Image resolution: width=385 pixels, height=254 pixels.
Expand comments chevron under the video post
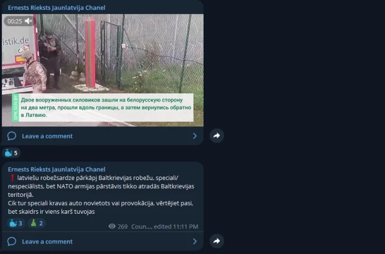point(195,136)
